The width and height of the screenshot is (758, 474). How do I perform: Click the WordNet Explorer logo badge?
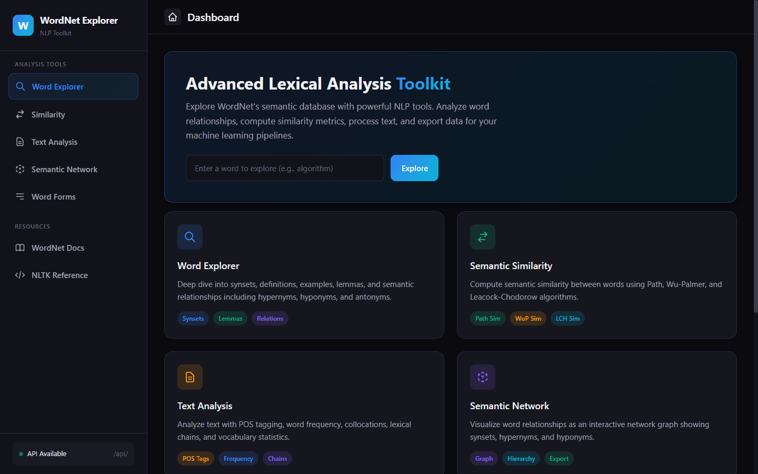(x=23, y=25)
